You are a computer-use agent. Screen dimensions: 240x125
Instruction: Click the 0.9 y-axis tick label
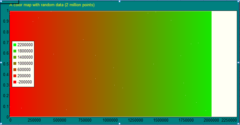pyautogui.click(x=5, y=21)
